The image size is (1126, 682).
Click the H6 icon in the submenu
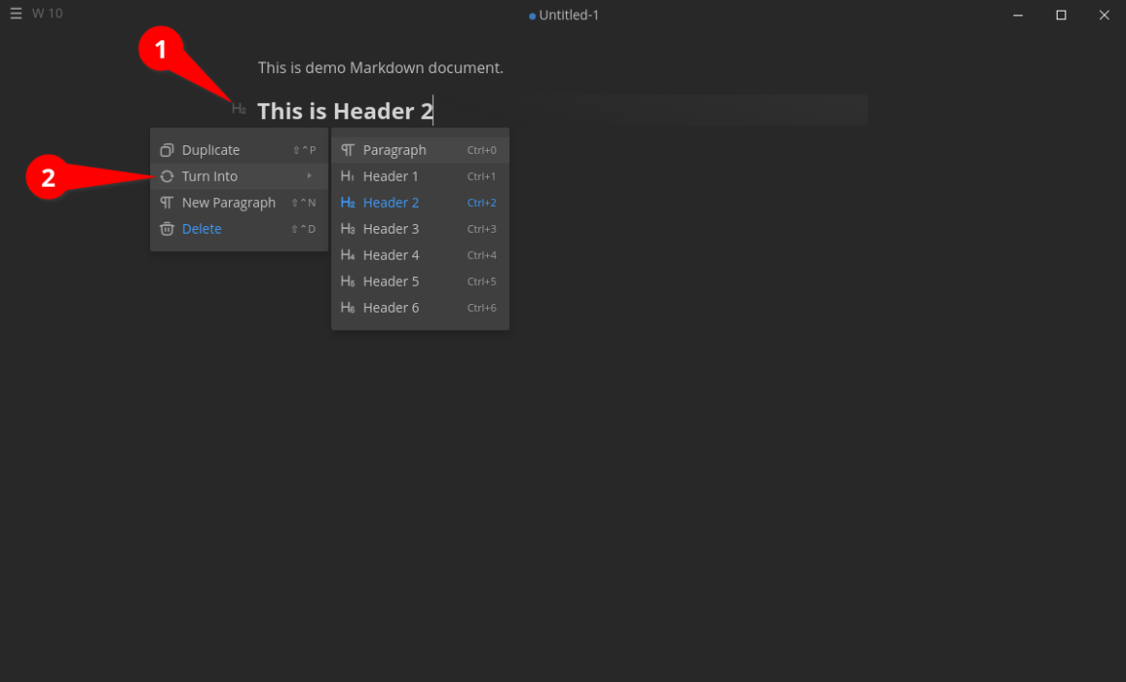click(x=347, y=307)
